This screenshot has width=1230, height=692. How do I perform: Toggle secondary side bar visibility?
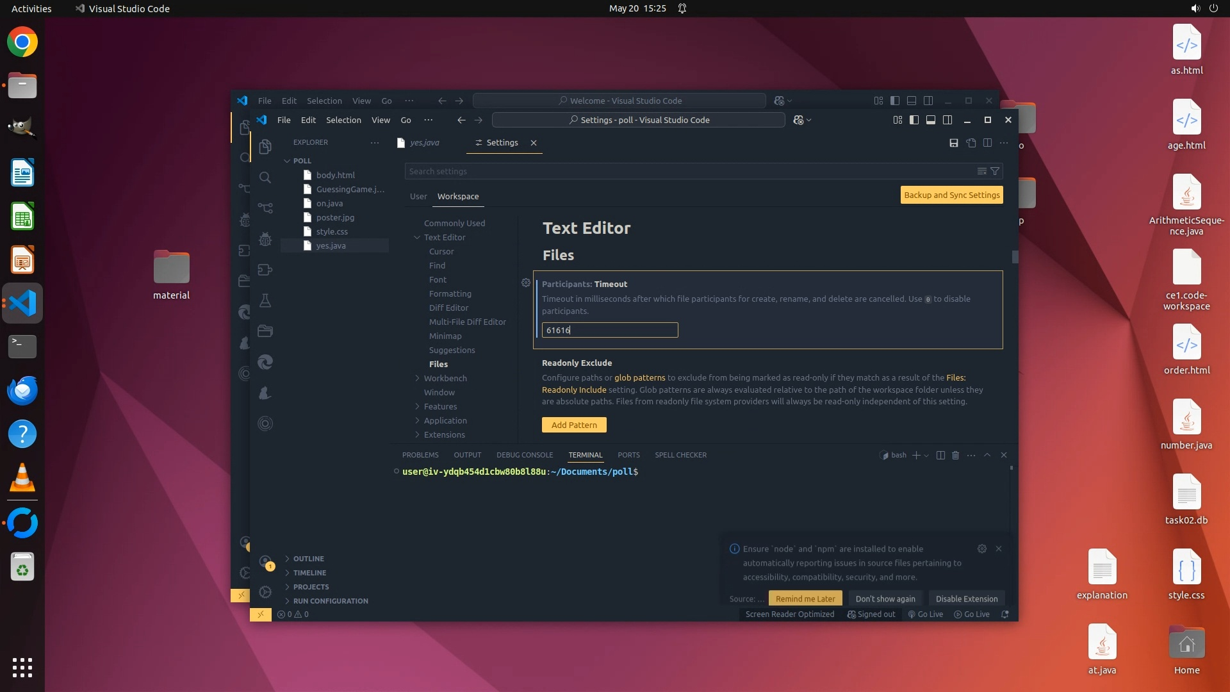[x=947, y=120]
